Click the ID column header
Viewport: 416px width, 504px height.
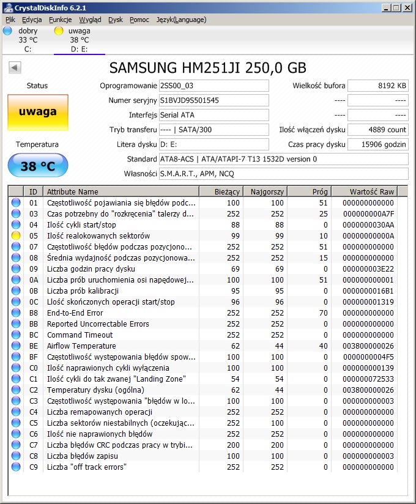[x=34, y=191]
